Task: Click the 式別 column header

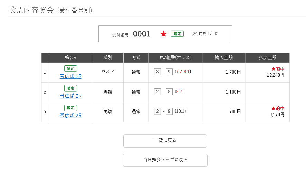Action: pos(108,58)
